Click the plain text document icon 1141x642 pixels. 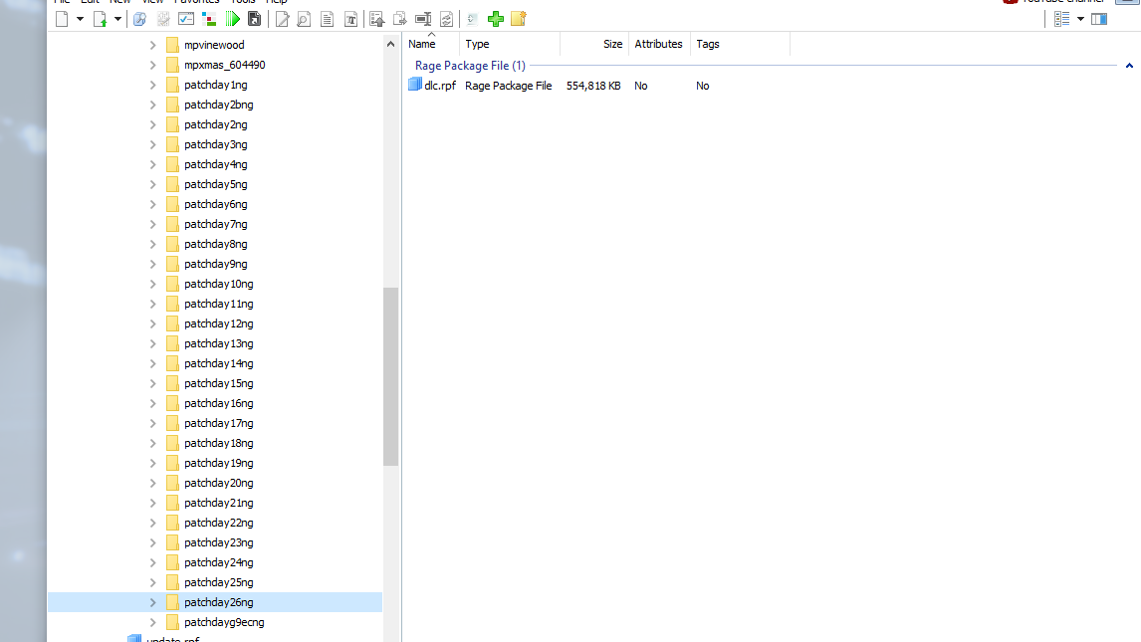pyautogui.click(x=328, y=19)
